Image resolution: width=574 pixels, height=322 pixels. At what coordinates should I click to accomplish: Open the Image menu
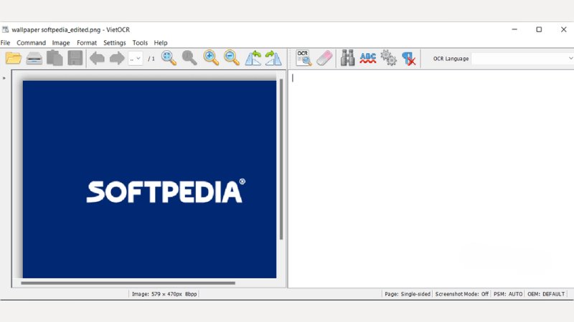tap(61, 43)
